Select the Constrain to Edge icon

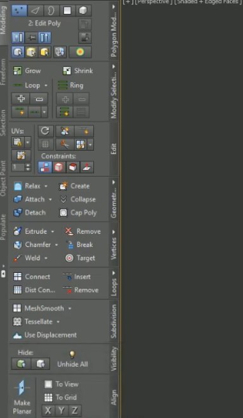59,167
